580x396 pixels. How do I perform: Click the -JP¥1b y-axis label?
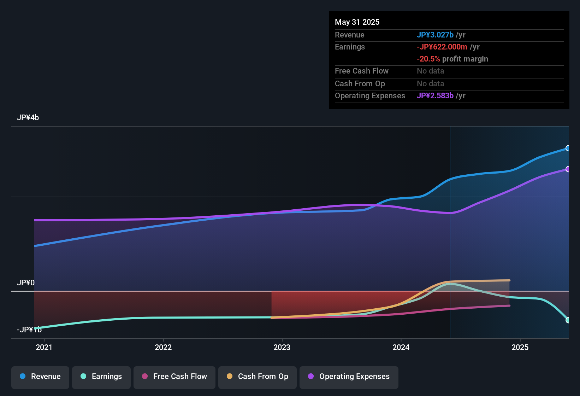(x=29, y=330)
